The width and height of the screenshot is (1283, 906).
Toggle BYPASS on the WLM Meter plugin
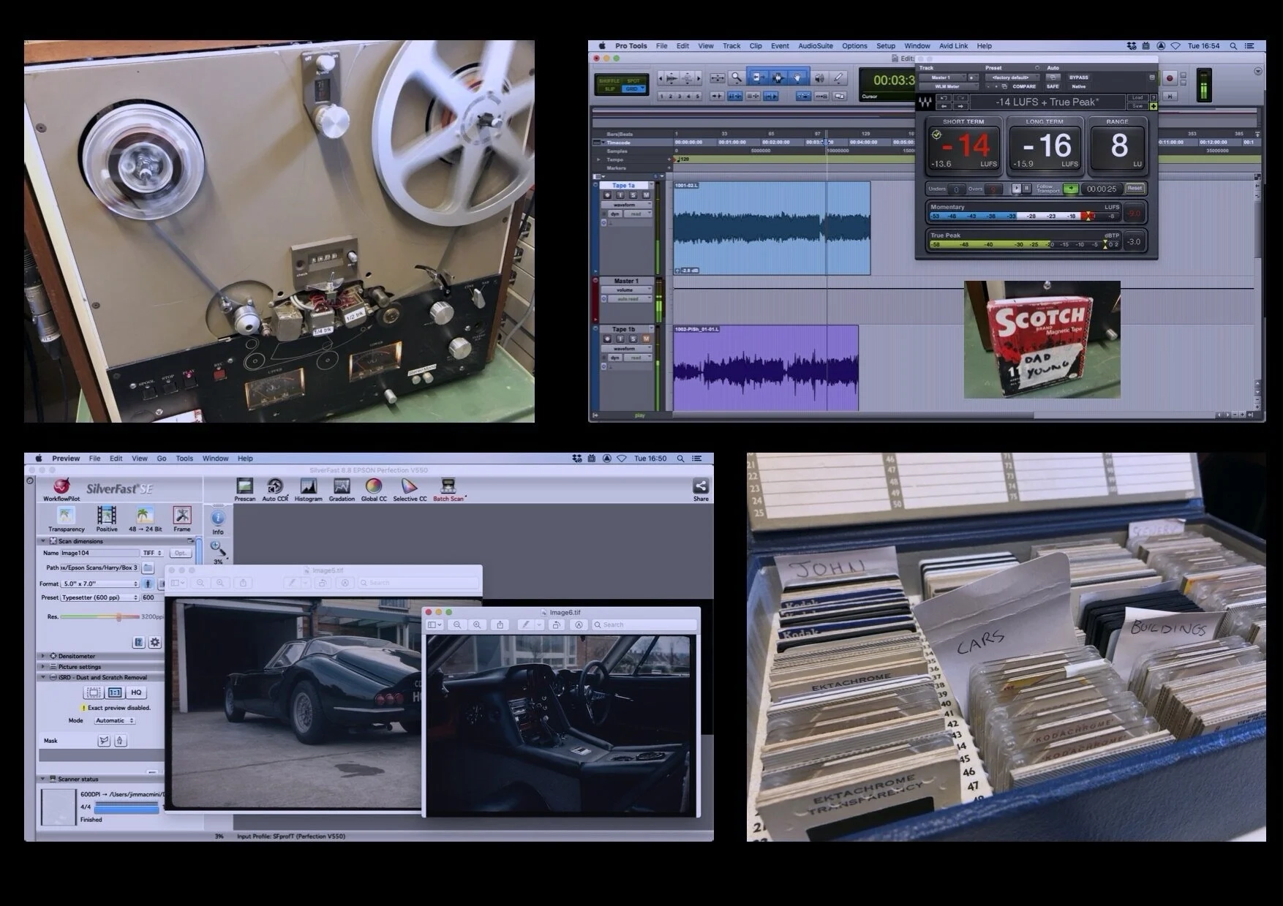pyautogui.click(x=1079, y=78)
